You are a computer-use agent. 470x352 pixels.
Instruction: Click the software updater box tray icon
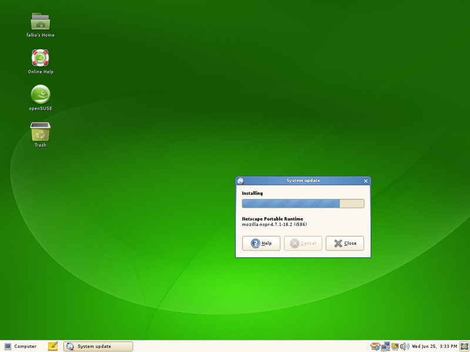point(375,346)
